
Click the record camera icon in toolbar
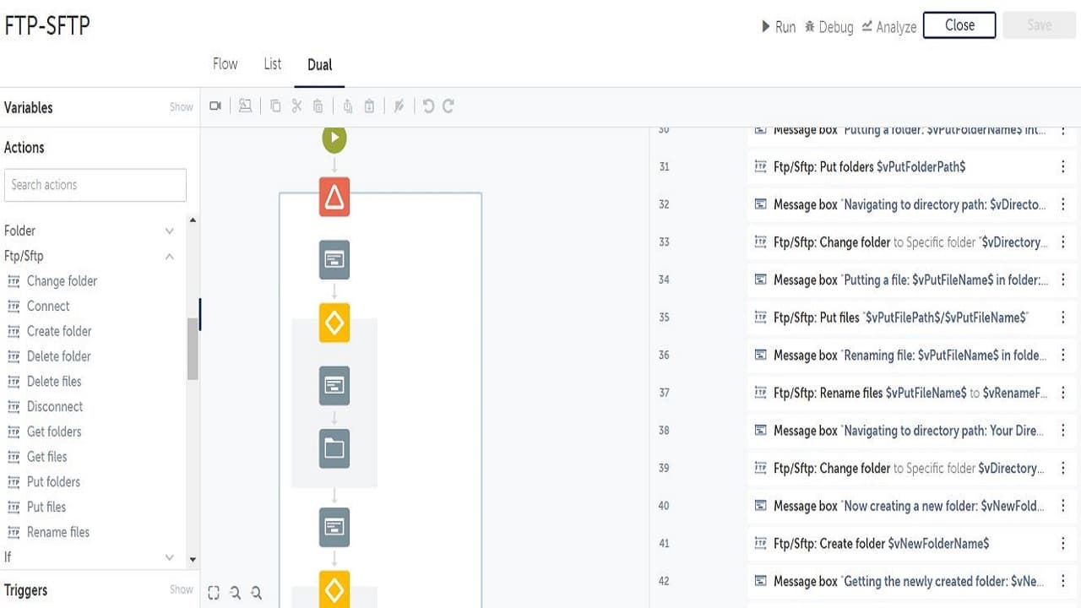215,106
